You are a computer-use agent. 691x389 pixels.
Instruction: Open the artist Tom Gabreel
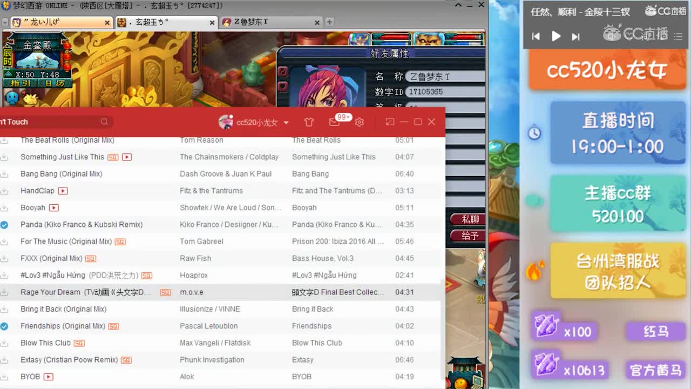tap(201, 242)
